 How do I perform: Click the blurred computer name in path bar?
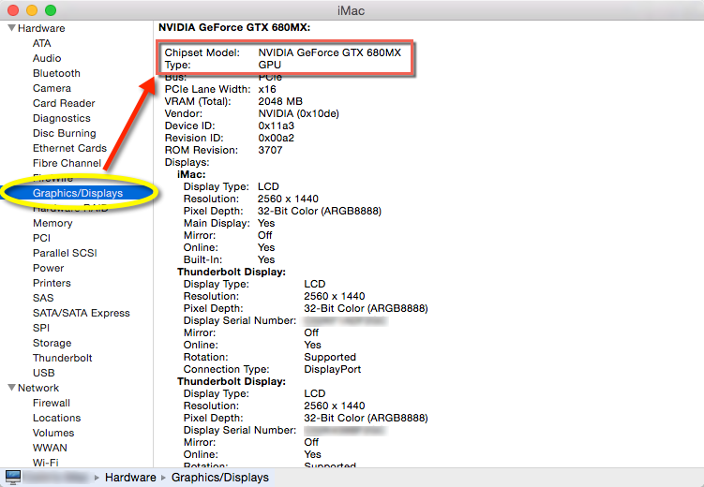pos(54,477)
